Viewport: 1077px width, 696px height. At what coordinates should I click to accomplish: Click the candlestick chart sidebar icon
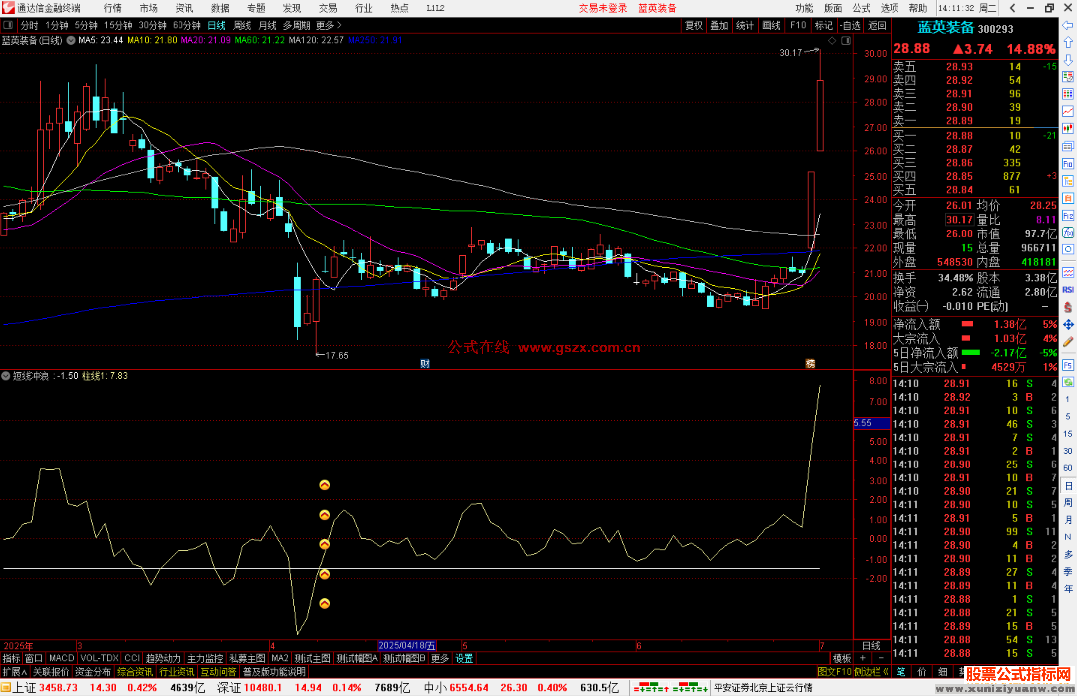(x=1068, y=128)
